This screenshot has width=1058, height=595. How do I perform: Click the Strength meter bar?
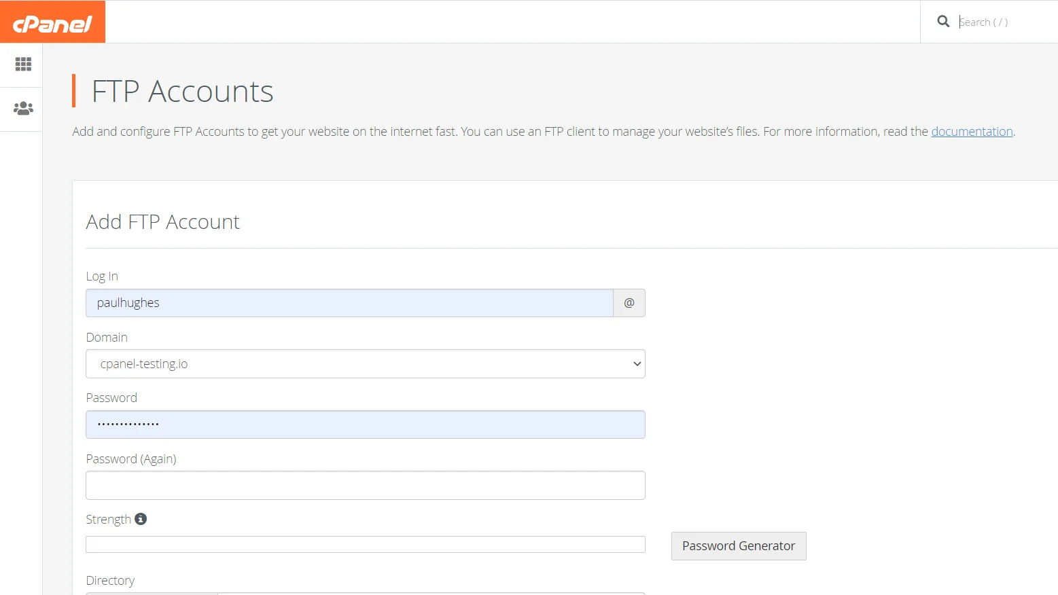[x=365, y=544]
